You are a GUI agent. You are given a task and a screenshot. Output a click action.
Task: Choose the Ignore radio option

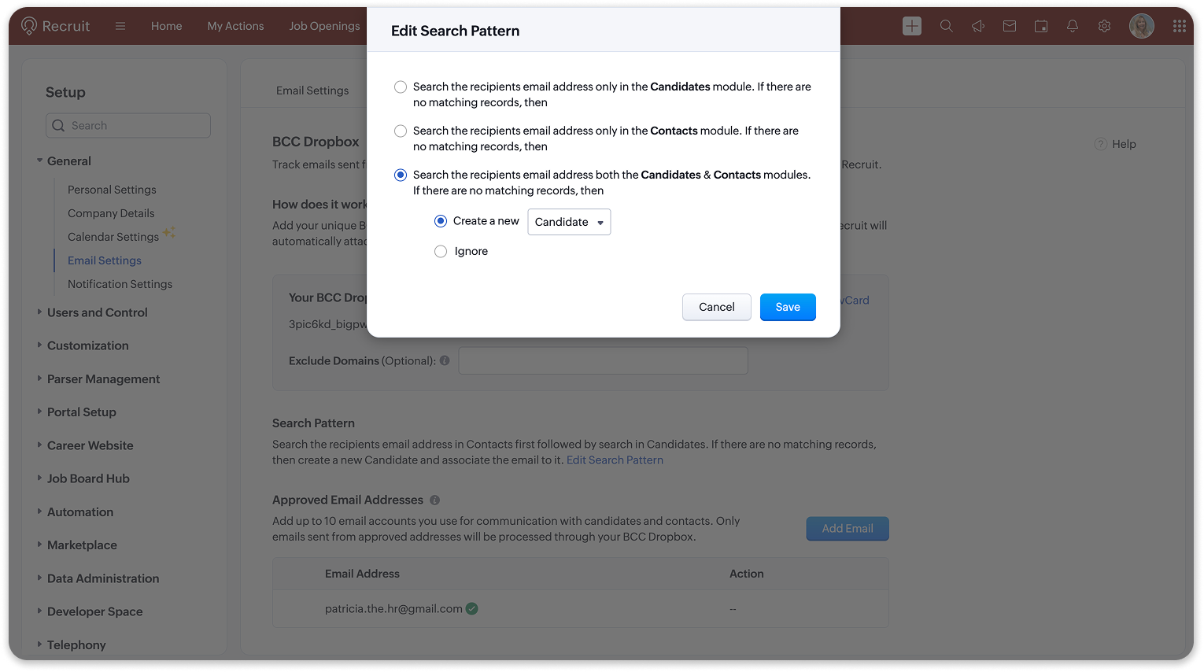pyautogui.click(x=441, y=252)
